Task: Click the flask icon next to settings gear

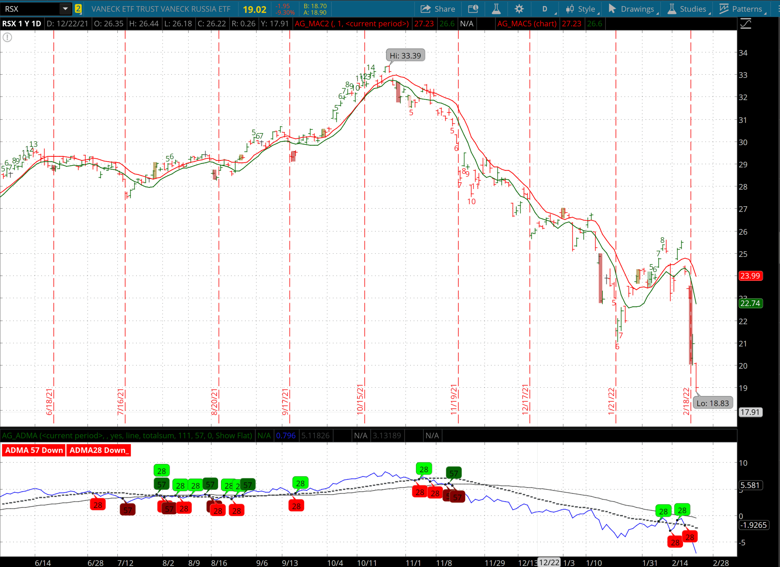Action: pyautogui.click(x=496, y=9)
